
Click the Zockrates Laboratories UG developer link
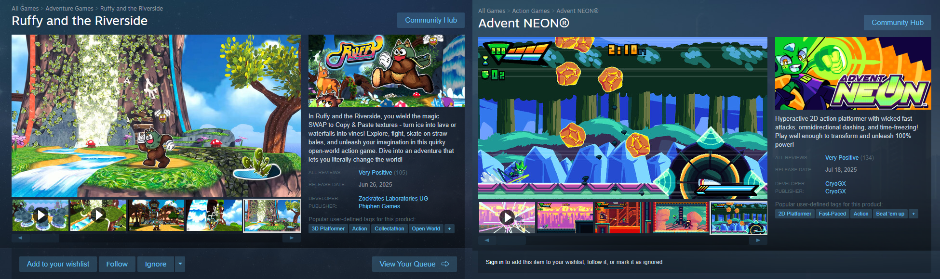[393, 199]
